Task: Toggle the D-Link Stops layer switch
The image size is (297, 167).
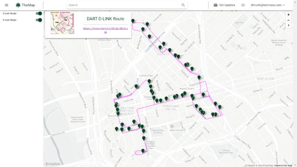Action: (x=39, y=20)
